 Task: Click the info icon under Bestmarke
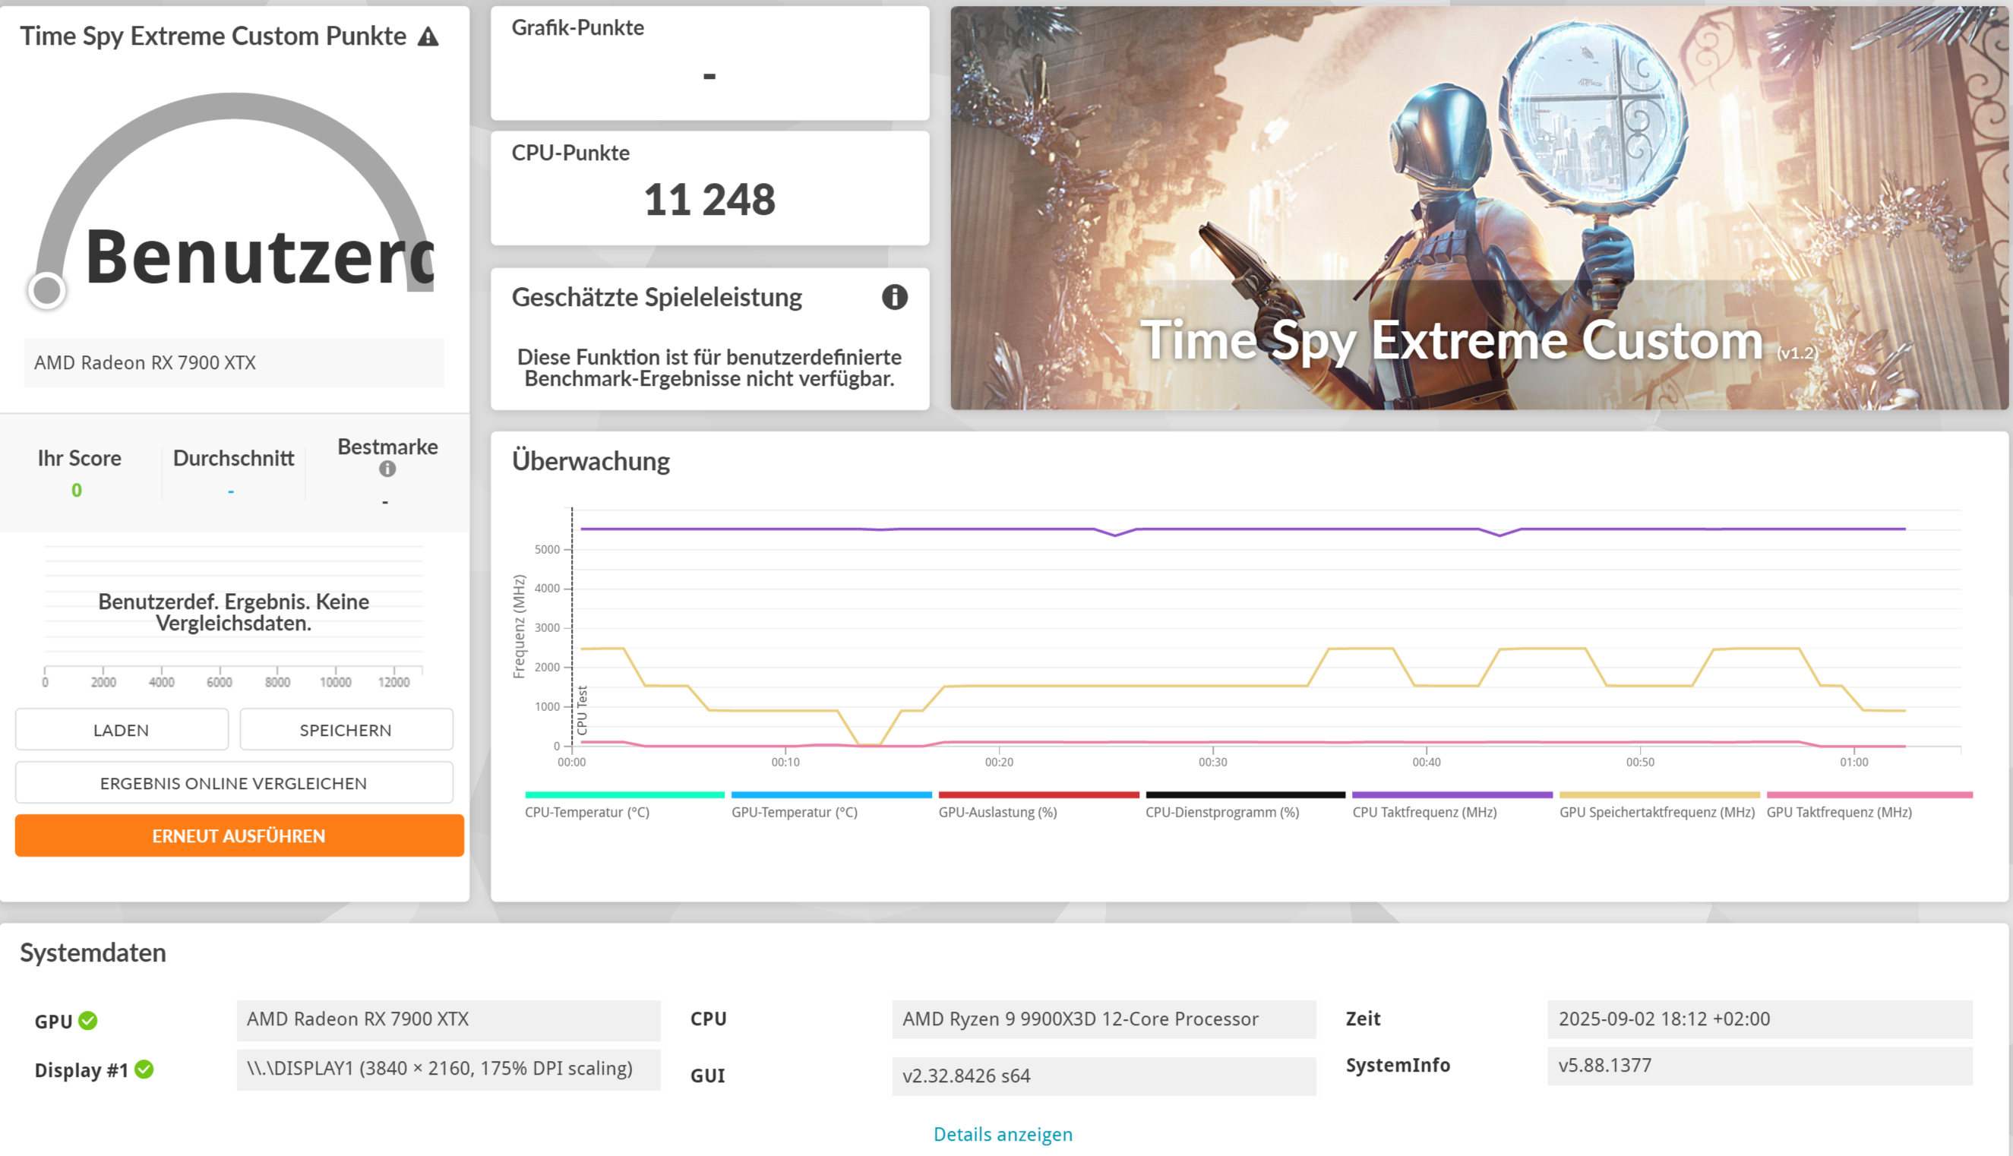[387, 469]
